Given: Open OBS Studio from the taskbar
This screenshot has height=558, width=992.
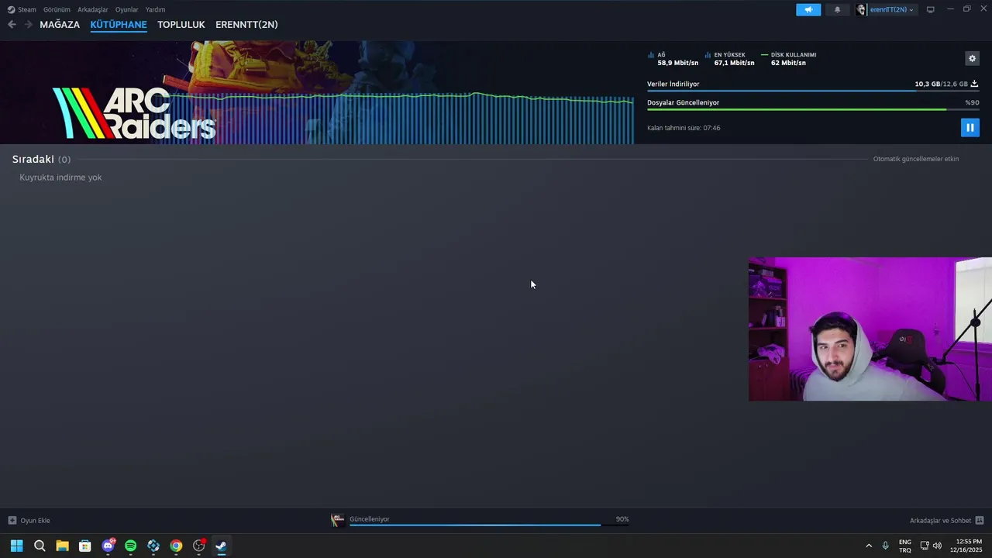Looking at the screenshot, I should pyautogui.click(x=199, y=546).
